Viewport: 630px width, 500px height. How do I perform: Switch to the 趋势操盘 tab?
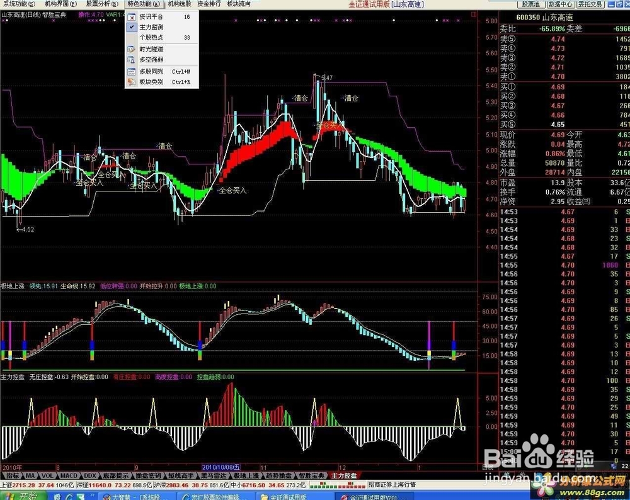tap(279, 475)
